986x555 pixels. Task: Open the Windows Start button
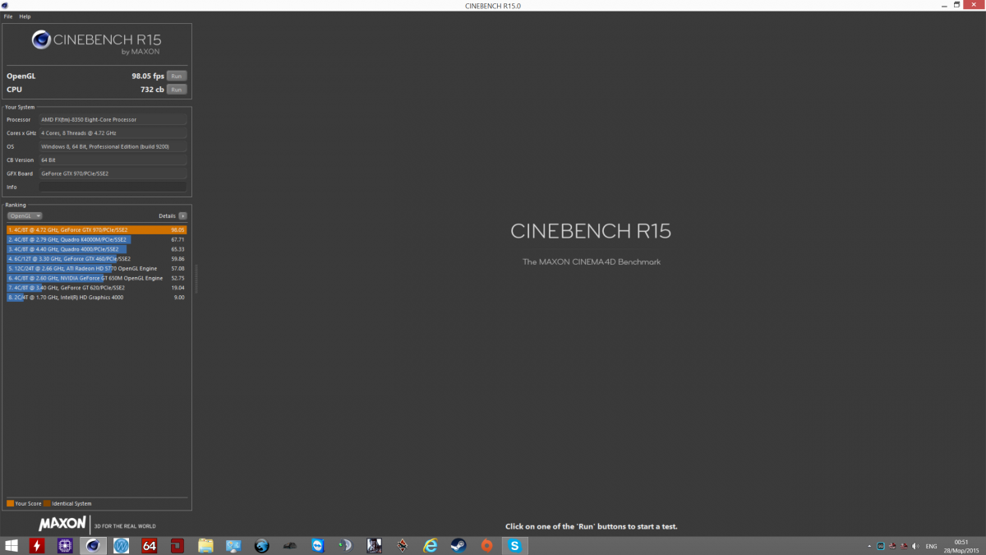click(x=12, y=545)
